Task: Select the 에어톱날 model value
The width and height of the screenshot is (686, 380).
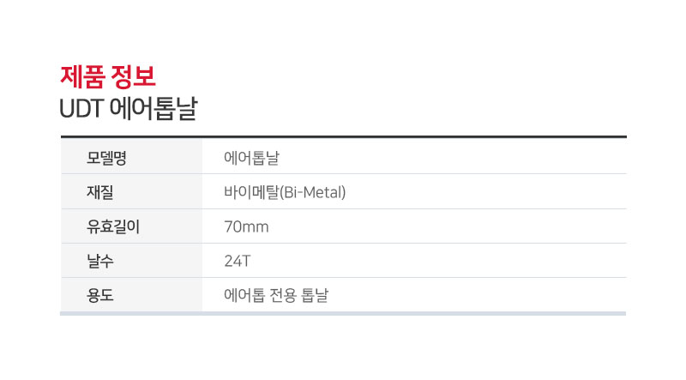Action: [x=251, y=158]
